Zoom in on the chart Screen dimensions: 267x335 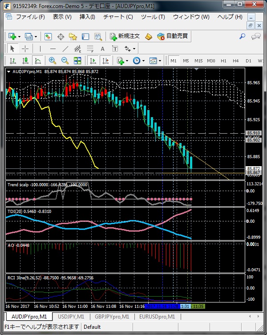point(53,61)
